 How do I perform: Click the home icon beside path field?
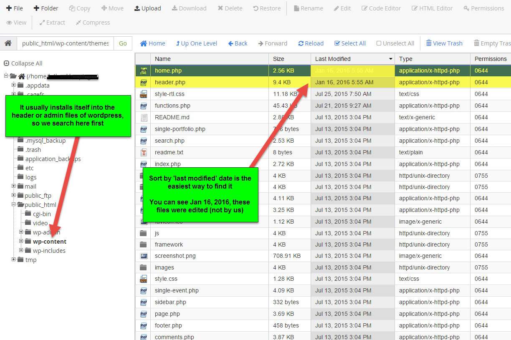pyautogui.click(x=8, y=43)
